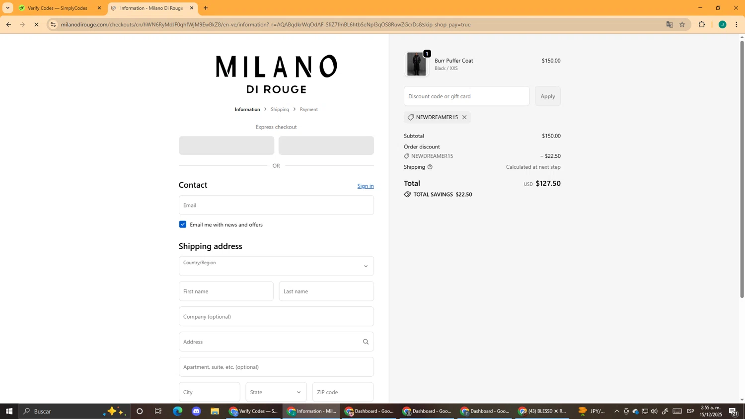The width and height of the screenshot is (745, 419).
Task: Click the second express checkout button
Action: pos(326,145)
